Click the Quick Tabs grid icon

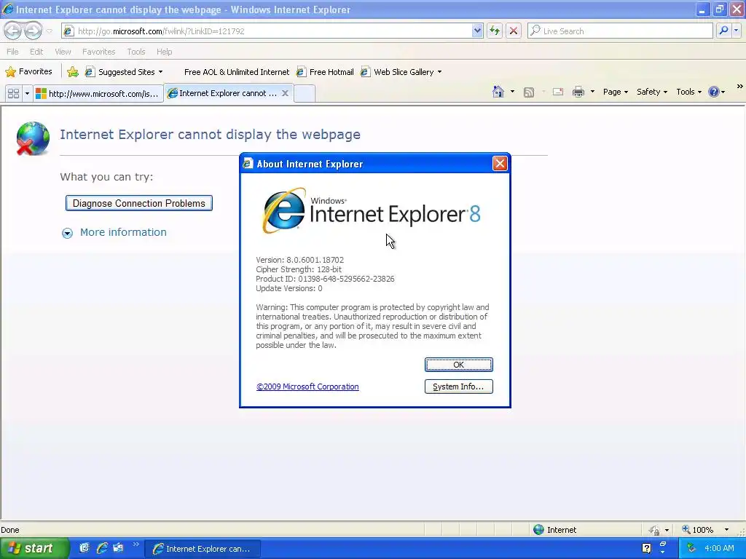[13, 93]
